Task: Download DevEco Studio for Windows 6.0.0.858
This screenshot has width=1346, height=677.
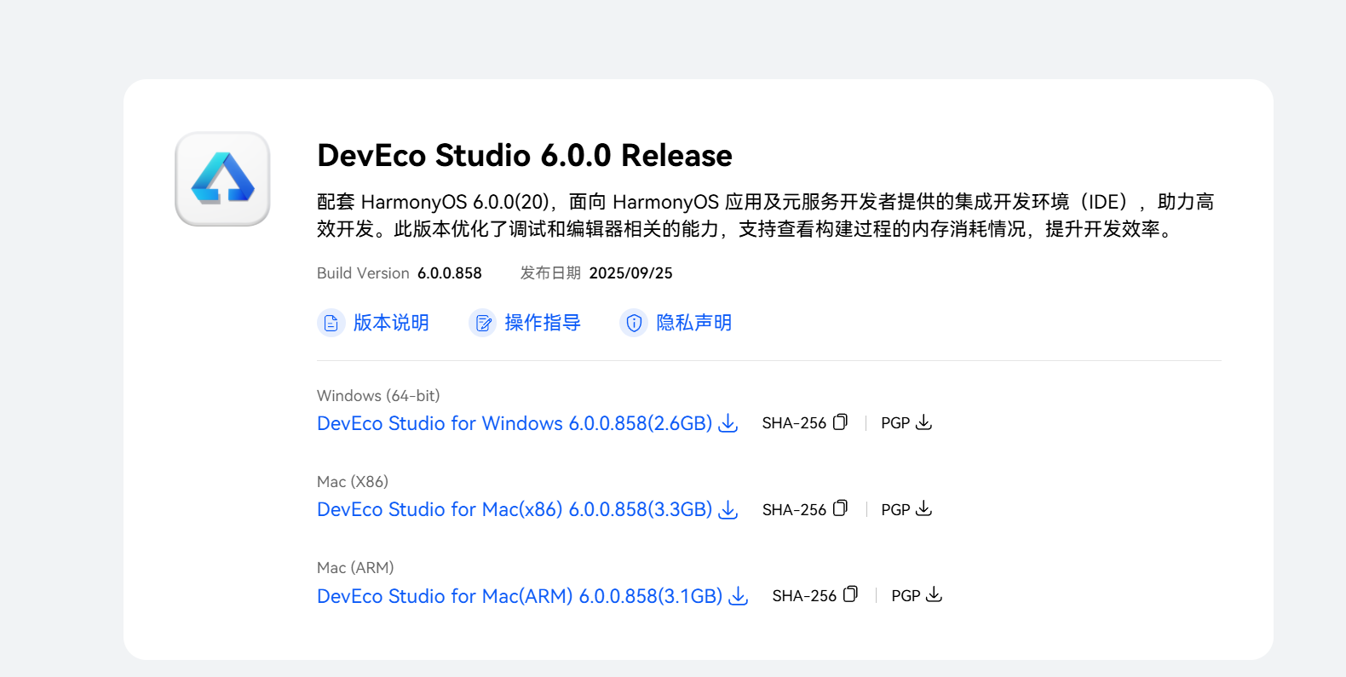Action: [514, 423]
